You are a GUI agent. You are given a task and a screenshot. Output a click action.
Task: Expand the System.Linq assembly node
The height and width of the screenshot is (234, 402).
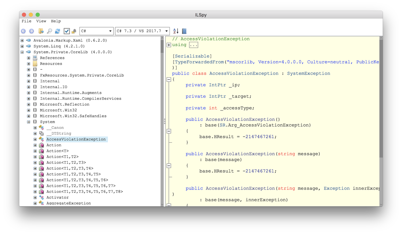click(22, 46)
